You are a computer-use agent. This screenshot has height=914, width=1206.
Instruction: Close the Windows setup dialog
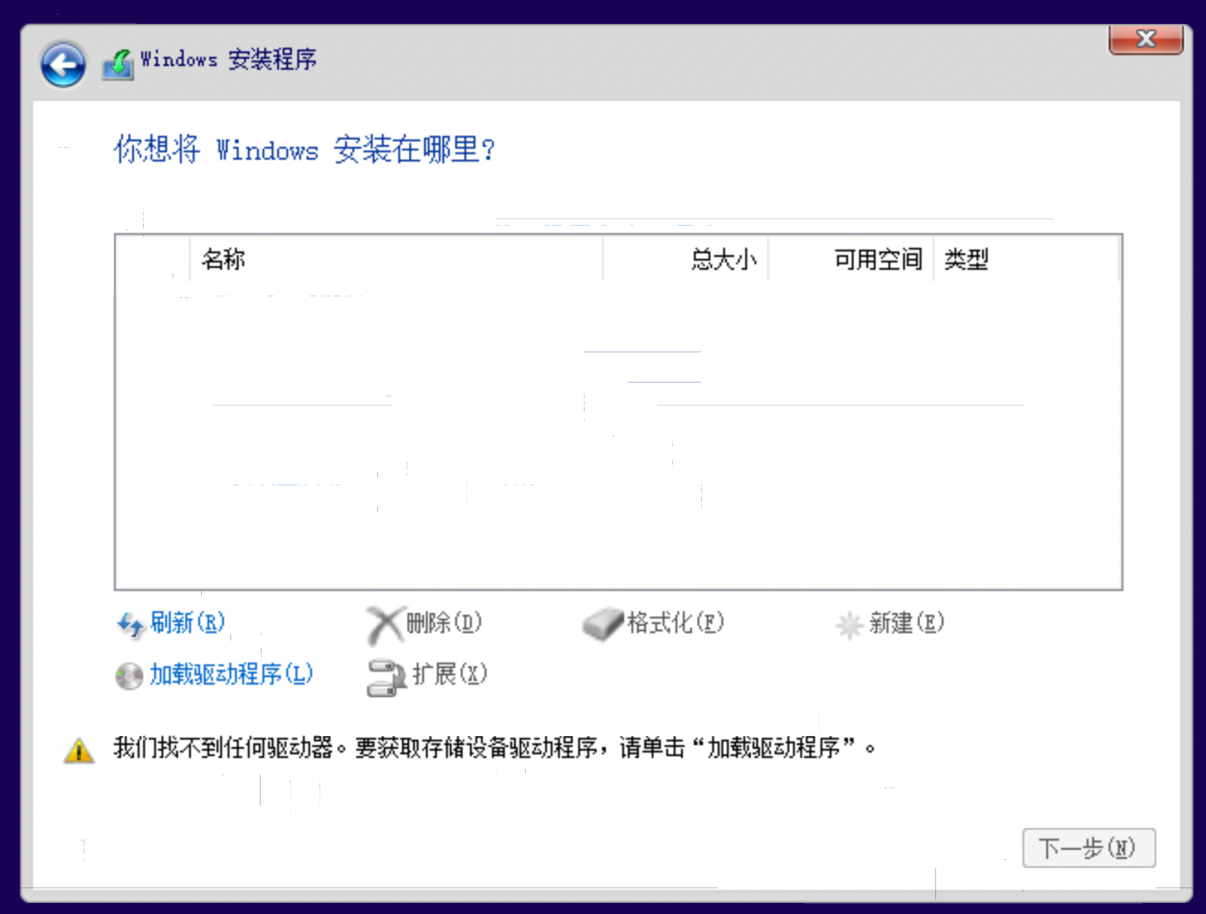(x=1145, y=39)
